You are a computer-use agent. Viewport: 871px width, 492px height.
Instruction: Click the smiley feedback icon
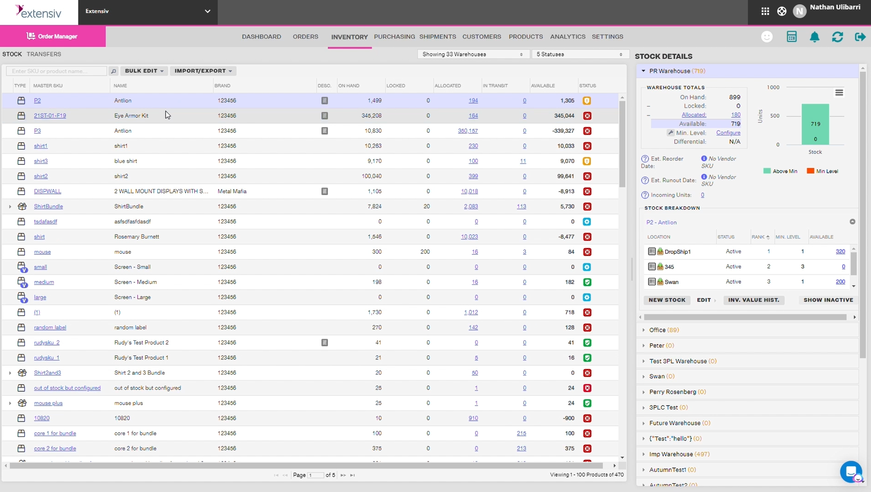tap(767, 37)
